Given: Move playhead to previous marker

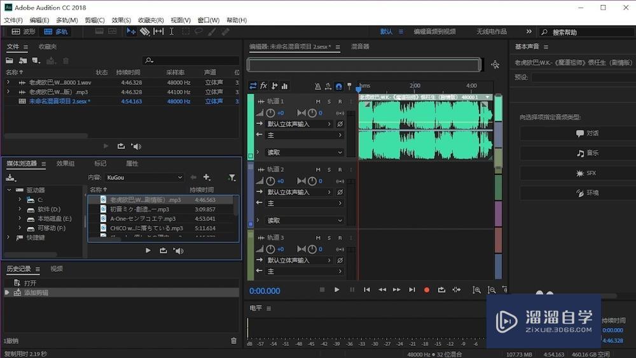Looking at the screenshot, I should coord(367,289).
